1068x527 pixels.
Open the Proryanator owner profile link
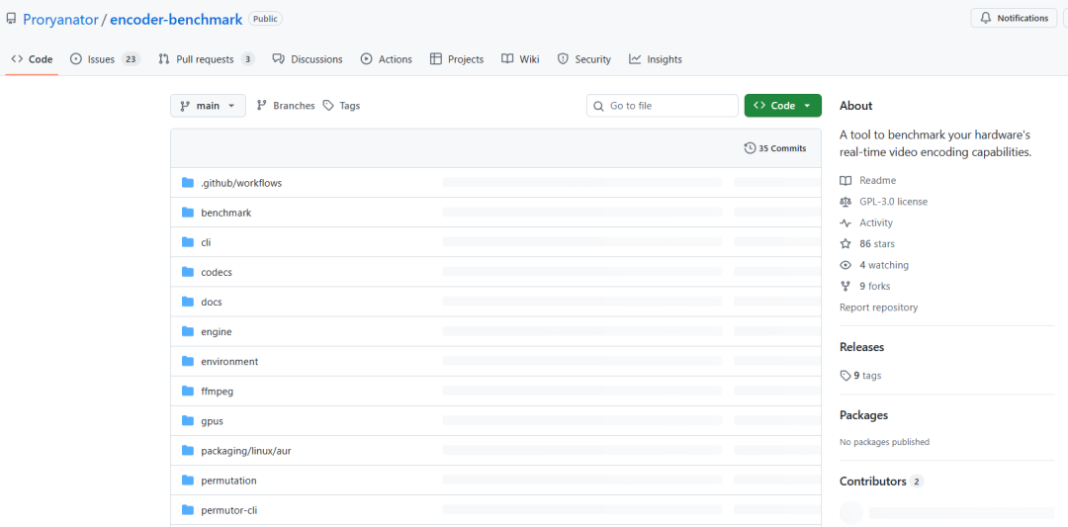pos(60,20)
